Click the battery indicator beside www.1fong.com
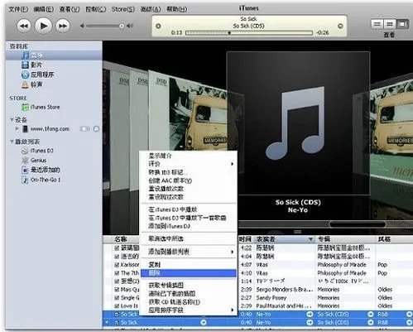The height and width of the screenshot is (332, 413). click(85, 129)
